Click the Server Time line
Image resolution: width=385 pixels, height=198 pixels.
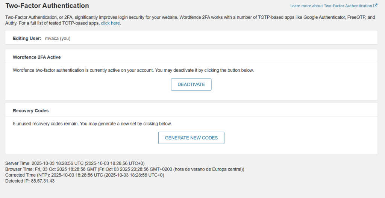tap(75, 164)
